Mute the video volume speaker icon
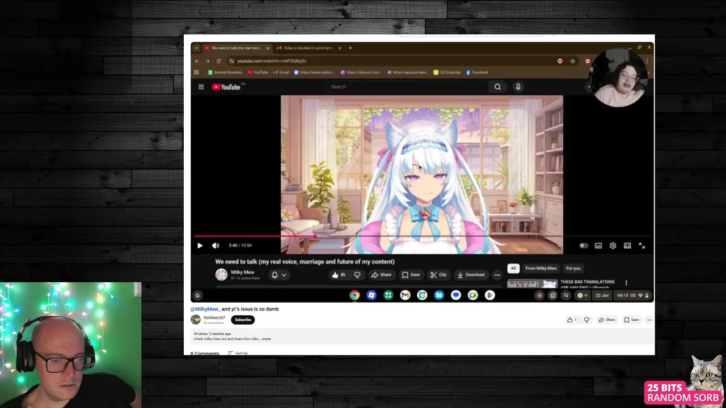Screen dimensions: 726x408 click(x=216, y=245)
